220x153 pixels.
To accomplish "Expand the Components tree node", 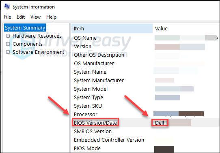I will tap(8, 44).
